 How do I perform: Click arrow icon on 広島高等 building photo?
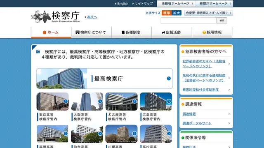tap(169, 101)
